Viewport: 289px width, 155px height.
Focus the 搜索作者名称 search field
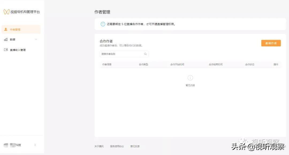click(x=124, y=54)
